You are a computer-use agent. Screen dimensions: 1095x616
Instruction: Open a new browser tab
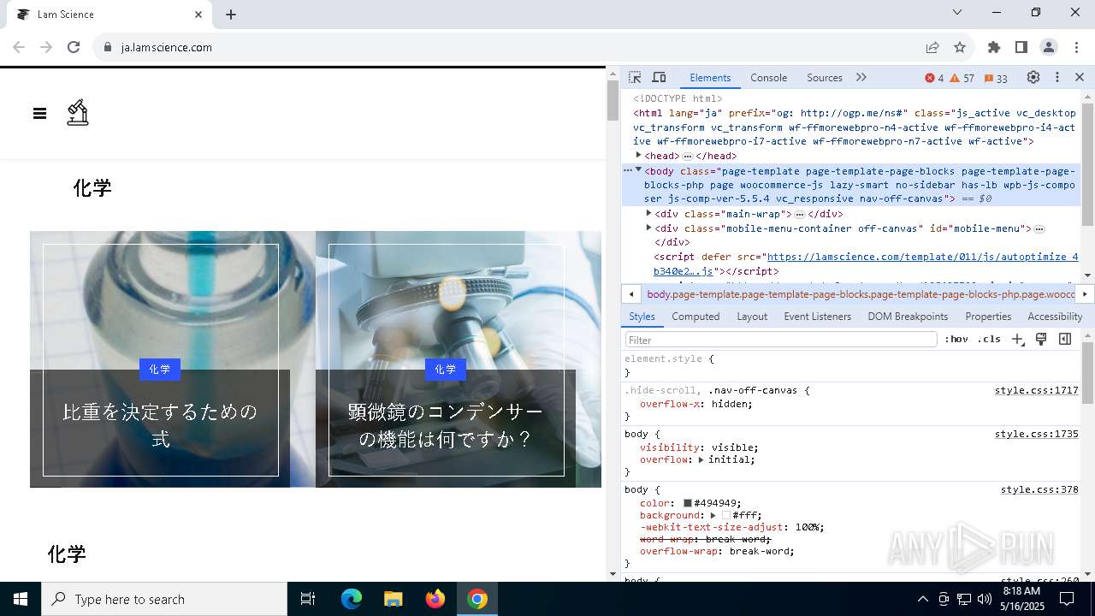(x=231, y=15)
